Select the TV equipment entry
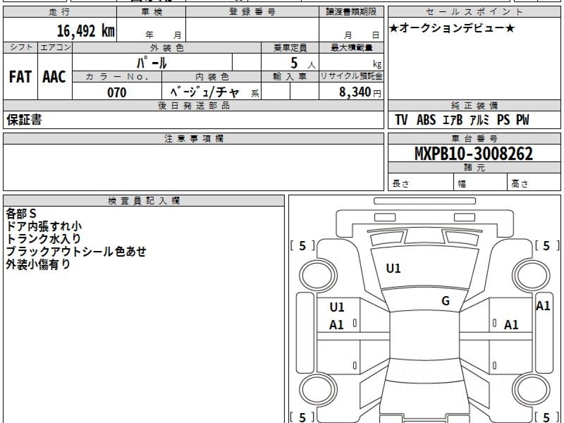 401,120
